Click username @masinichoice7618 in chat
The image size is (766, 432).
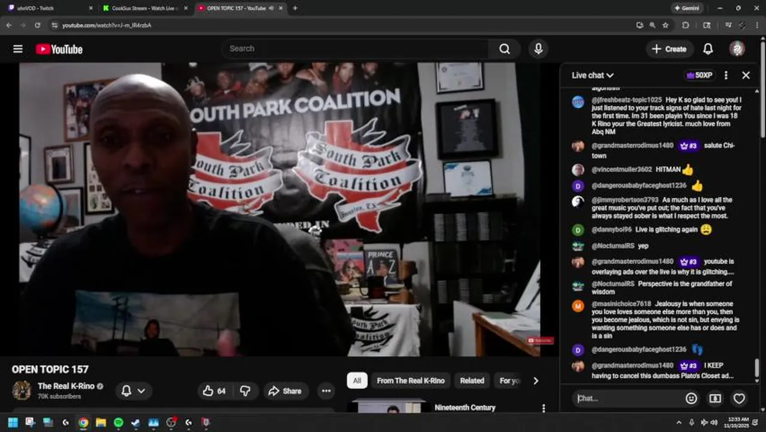tap(621, 304)
